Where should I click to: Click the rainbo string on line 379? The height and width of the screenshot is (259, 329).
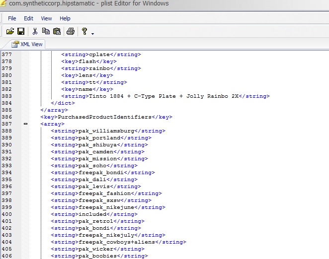(101, 68)
